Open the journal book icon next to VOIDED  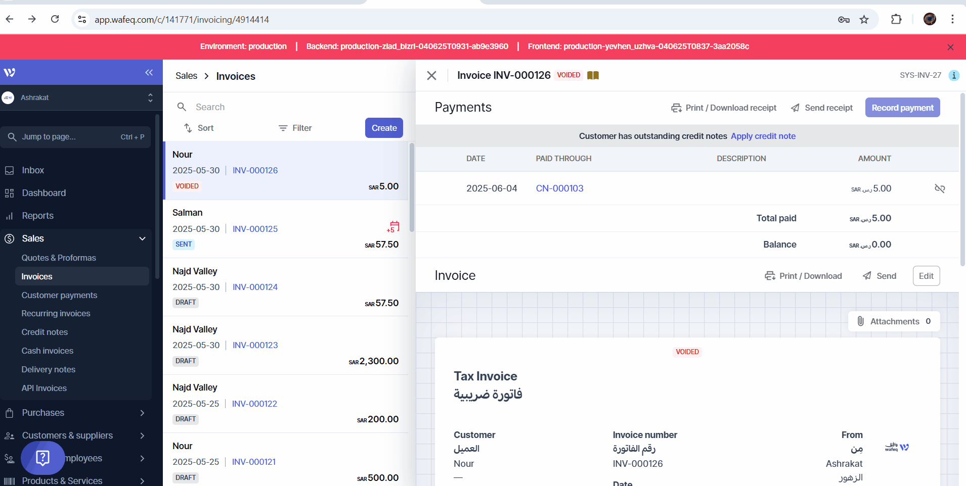pos(593,75)
